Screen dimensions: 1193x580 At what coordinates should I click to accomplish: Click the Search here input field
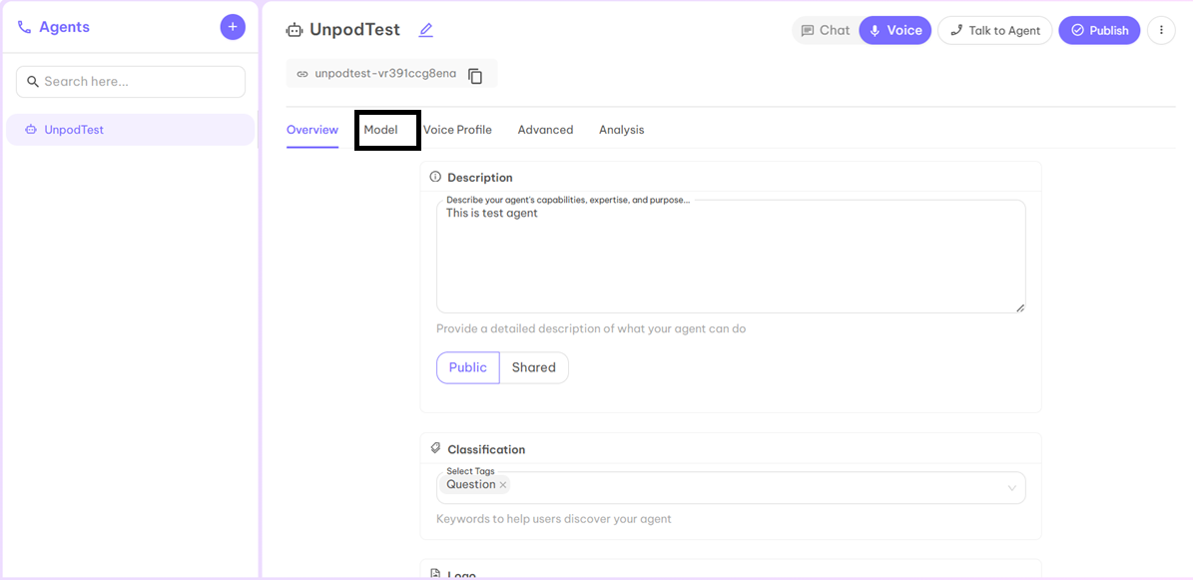(x=131, y=82)
